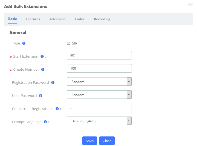Switch to the Advanced tab
197x146 pixels.
coord(57,19)
